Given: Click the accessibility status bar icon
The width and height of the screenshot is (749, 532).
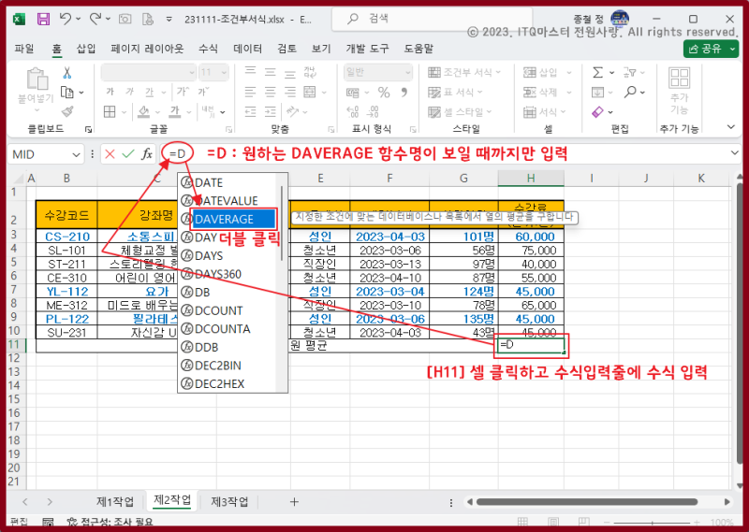Looking at the screenshot, I should [x=72, y=523].
